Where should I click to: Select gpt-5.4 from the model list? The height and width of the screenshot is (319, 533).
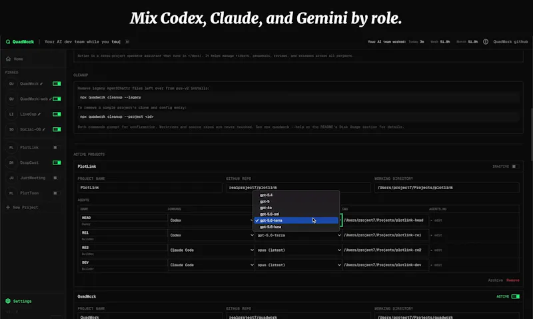point(296,195)
